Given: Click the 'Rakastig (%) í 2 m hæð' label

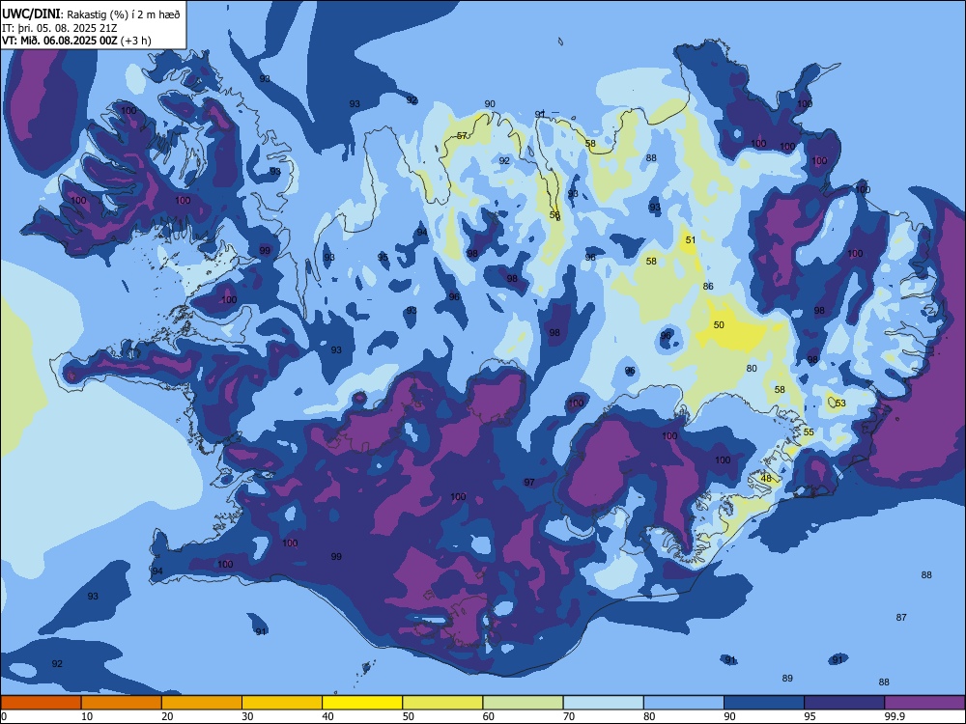Looking at the screenshot, I should (124, 14).
